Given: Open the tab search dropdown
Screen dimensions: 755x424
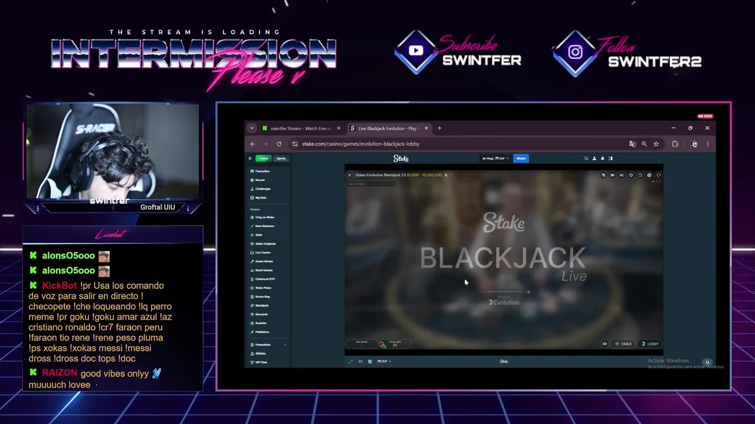Looking at the screenshot, I should (252, 128).
